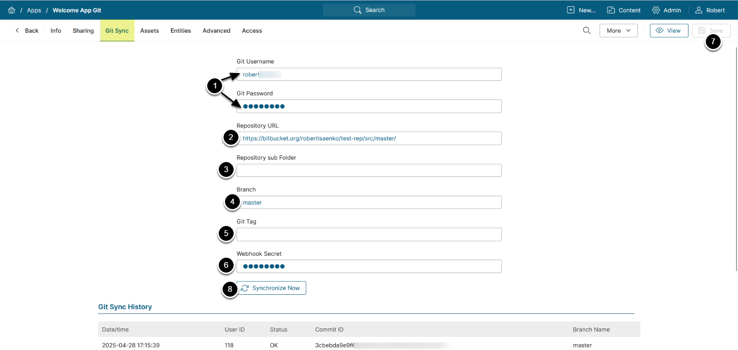Switch to the Entities tab
The width and height of the screenshot is (738, 350).
[181, 30]
